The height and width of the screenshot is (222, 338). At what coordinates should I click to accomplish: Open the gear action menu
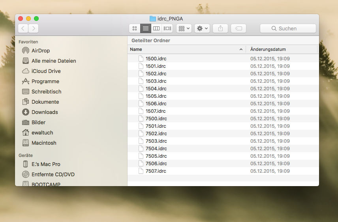(202, 28)
